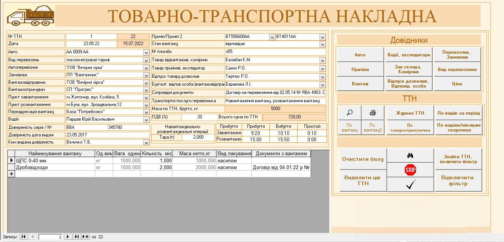Click the checkmark confirm button
504x242 pixels.
click(410, 184)
